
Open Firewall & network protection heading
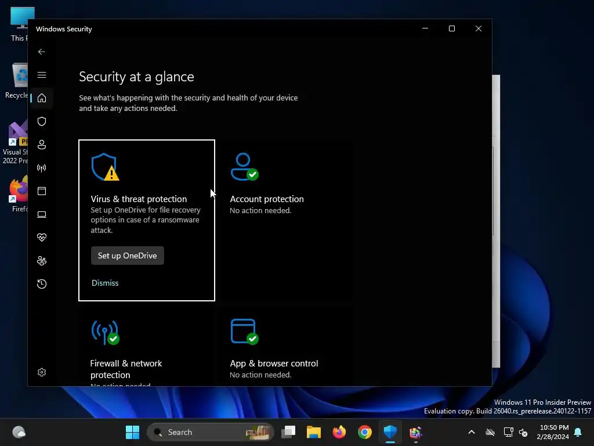pos(126,369)
